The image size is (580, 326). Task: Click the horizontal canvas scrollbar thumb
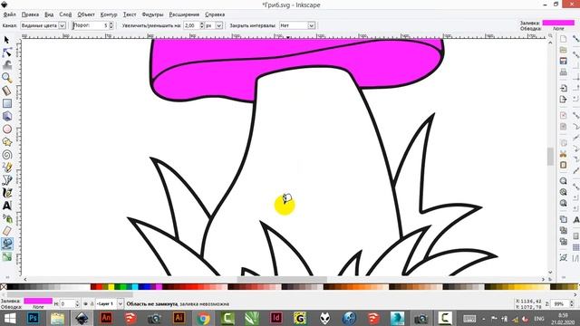[282, 280]
